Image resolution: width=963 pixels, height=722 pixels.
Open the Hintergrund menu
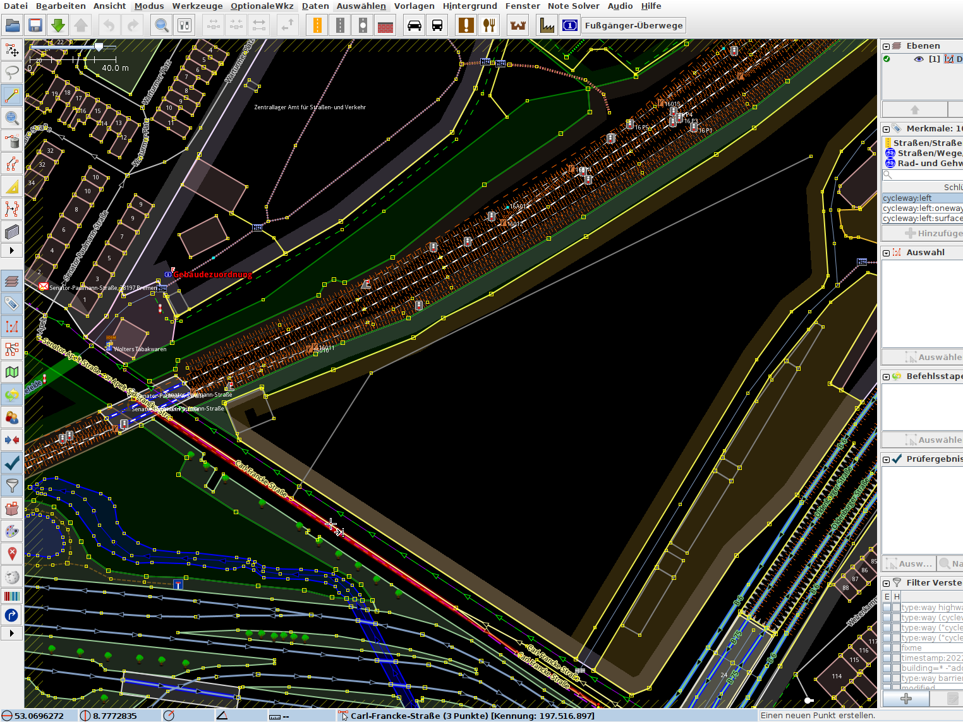pos(469,6)
